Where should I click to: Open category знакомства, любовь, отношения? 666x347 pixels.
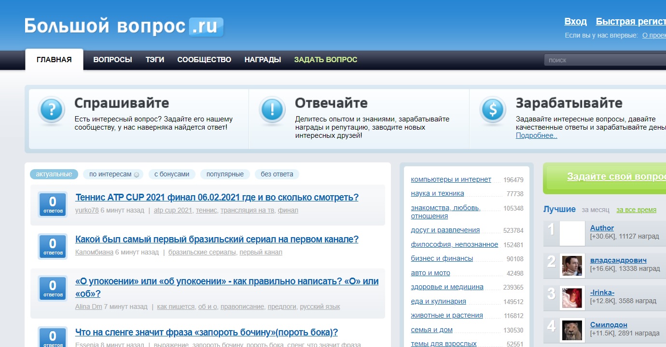[445, 212]
